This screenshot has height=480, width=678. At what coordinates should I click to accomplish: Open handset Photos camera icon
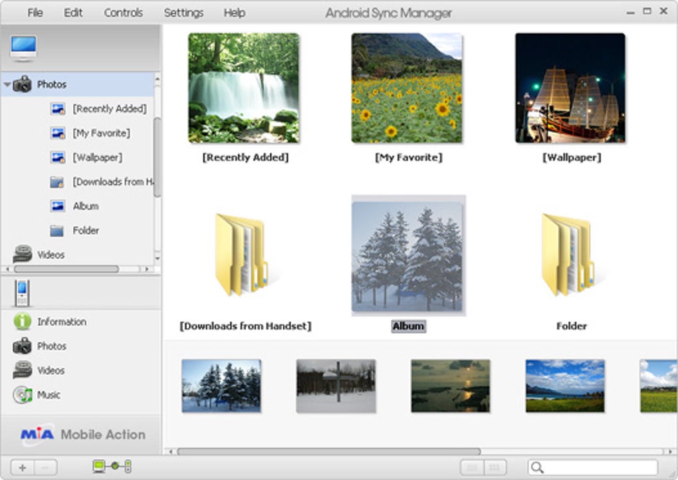point(22,346)
